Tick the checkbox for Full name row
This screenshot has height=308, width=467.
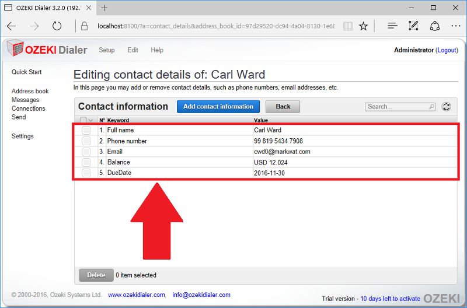[x=86, y=130]
